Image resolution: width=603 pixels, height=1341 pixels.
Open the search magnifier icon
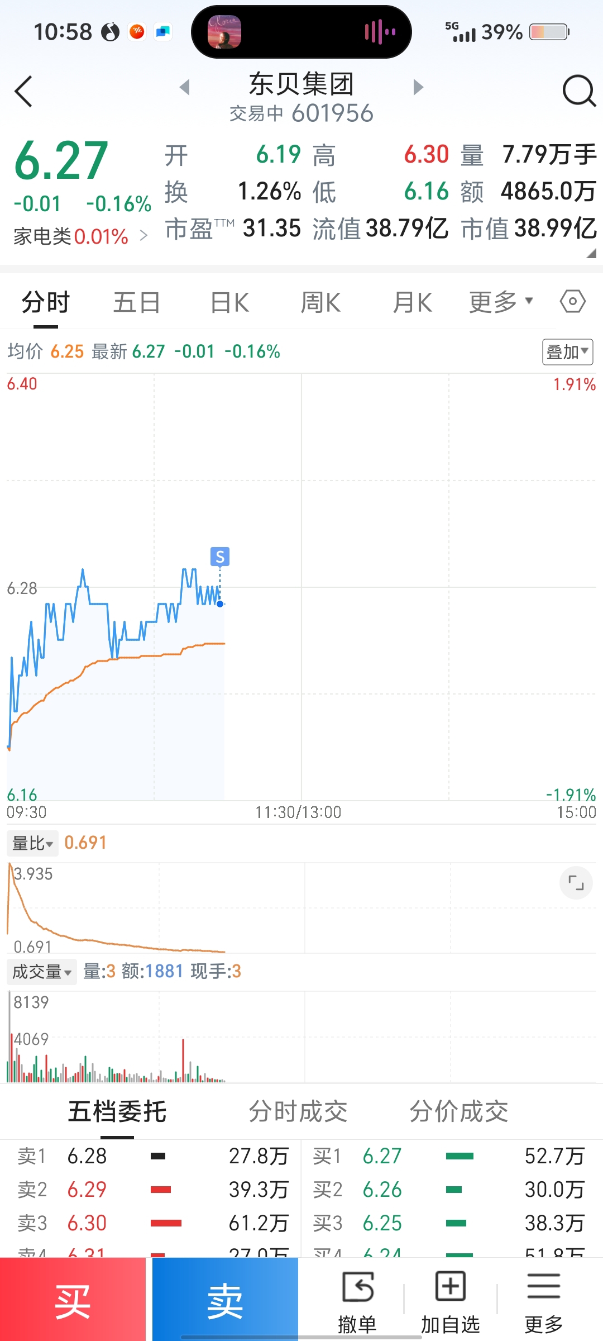click(579, 91)
